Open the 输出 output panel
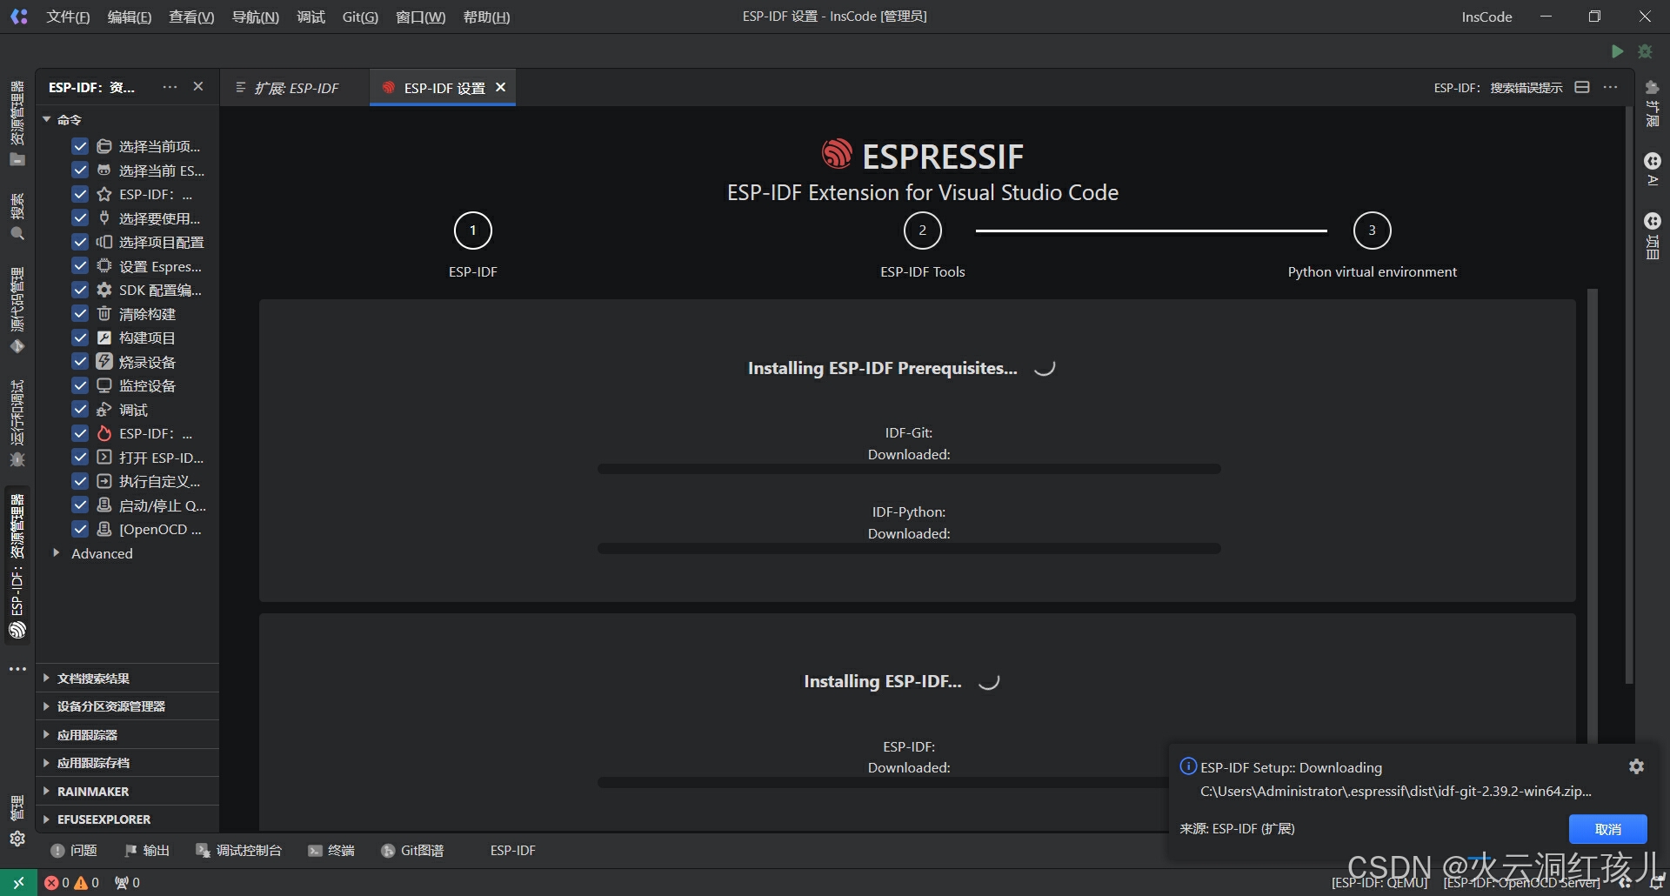The image size is (1670, 896). [x=147, y=850]
